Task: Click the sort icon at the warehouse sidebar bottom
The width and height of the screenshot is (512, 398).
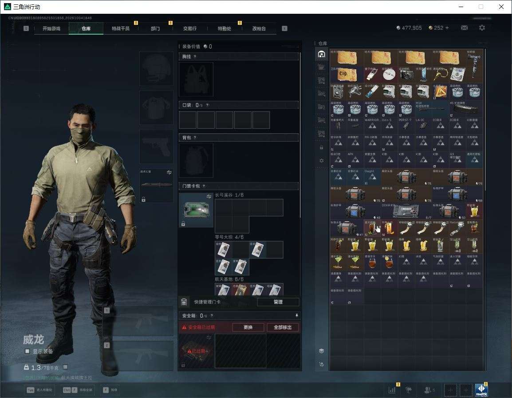Action: point(321,364)
